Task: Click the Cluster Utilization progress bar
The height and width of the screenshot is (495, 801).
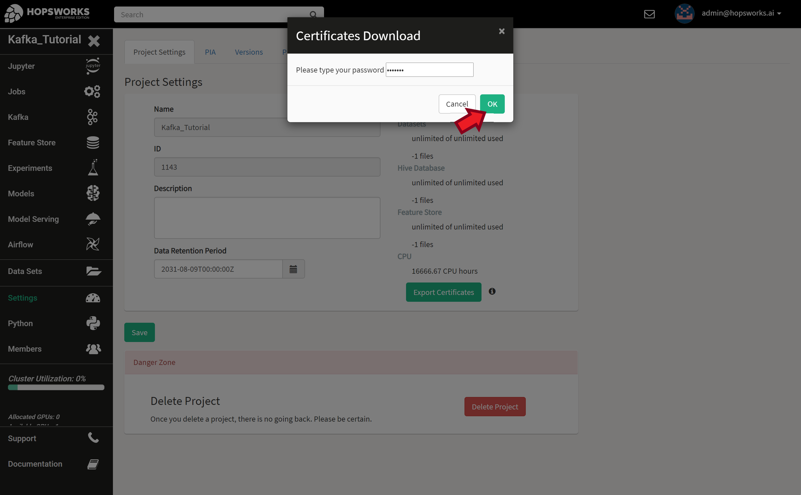Action: pyautogui.click(x=56, y=388)
